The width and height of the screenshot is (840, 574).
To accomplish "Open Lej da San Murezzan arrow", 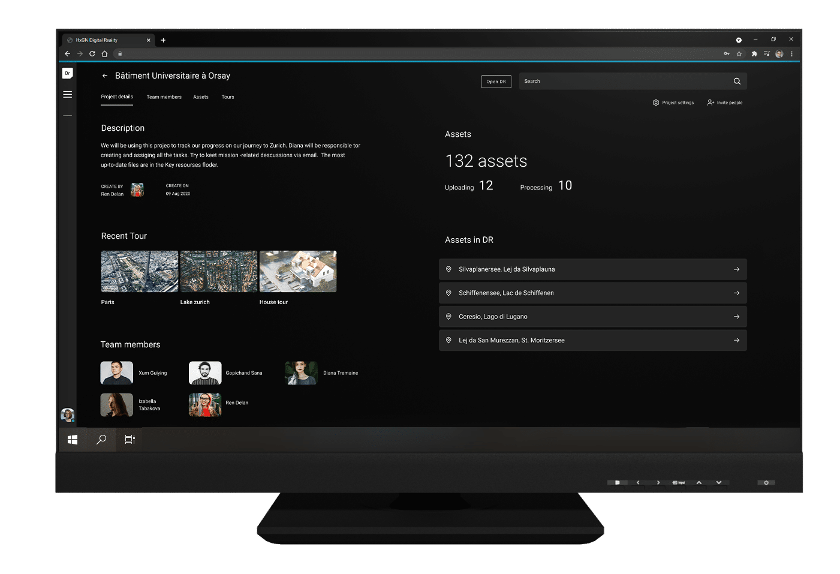I will [737, 341].
